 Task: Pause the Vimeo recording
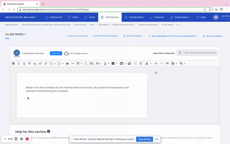tap(21, 139)
